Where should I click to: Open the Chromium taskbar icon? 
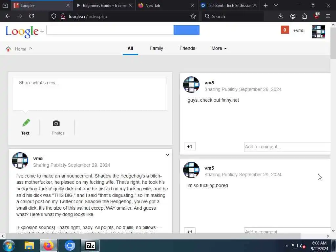pos(70,245)
